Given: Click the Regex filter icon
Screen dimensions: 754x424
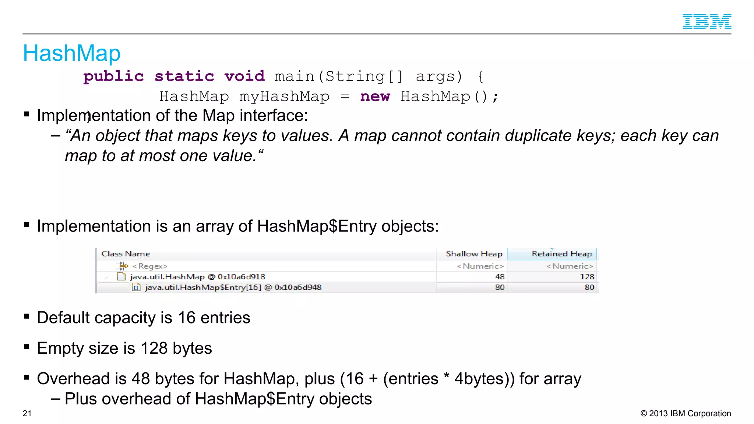Looking at the screenshot, I should click(122, 266).
